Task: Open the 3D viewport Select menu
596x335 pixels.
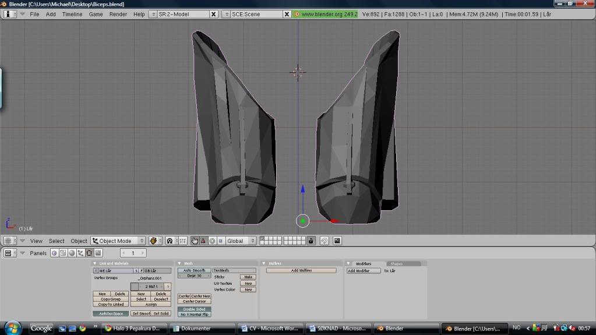Action: [57, 241]
